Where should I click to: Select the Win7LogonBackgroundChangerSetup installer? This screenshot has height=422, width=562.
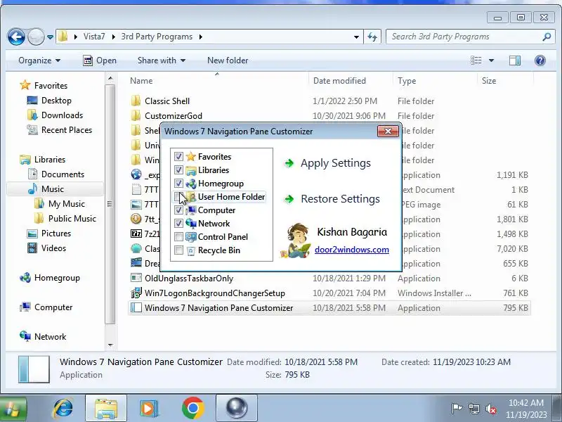coord(215,293)
